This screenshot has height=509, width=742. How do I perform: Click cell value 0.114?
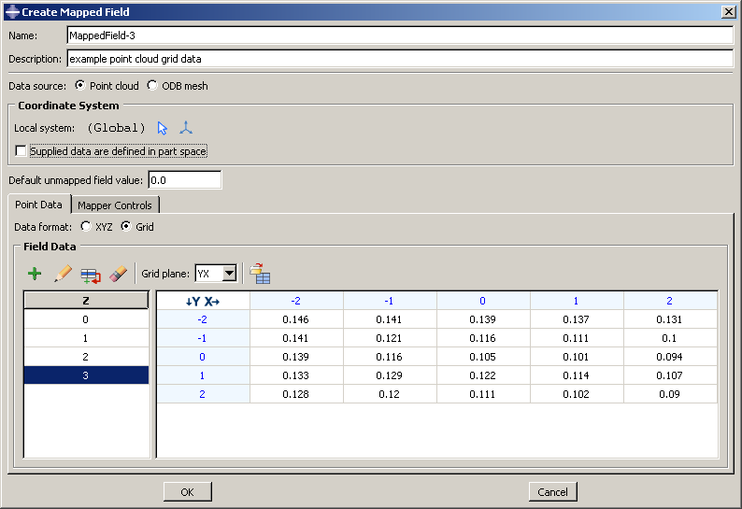click(576, 375)
